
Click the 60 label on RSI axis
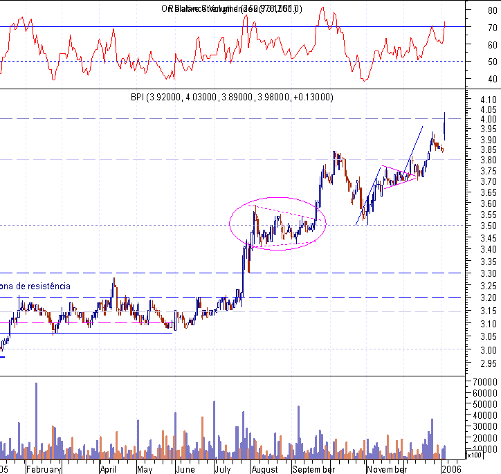pos(493,45)
